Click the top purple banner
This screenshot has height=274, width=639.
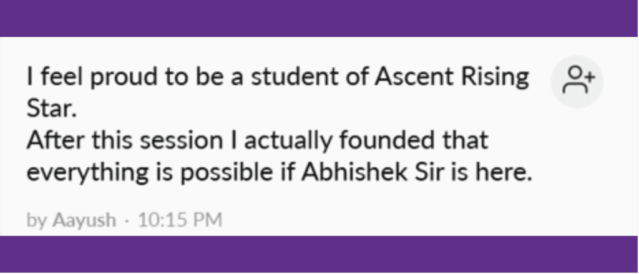click(319, 17)
